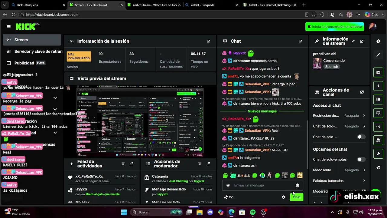Switch to amf7z Stream browser tab
387x218 pixels.
click(154, 5)
